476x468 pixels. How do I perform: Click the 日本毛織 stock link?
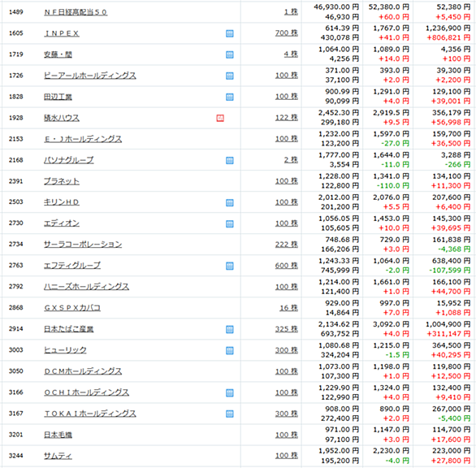click(x=58, y=435)
